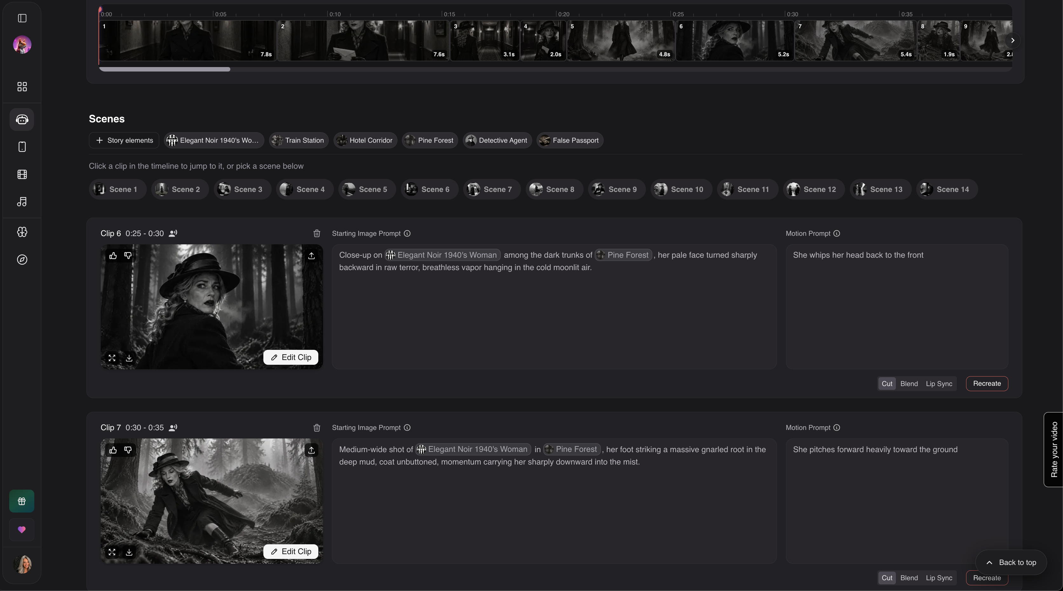Image resolution: width=1063 pixels, height=591 pixels.
Task: Open the dashboard grid icon in sidebar
Action: [x=22, y=87]
